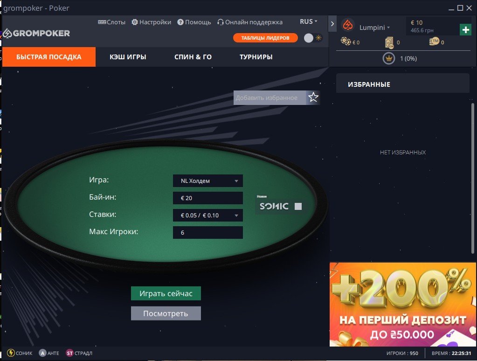Open the RUS language dropdown
Viewport: 477px width, 361px height.
coord(309,21)
